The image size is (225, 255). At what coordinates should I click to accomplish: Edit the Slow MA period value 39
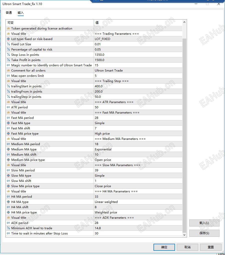pos(138,170)
